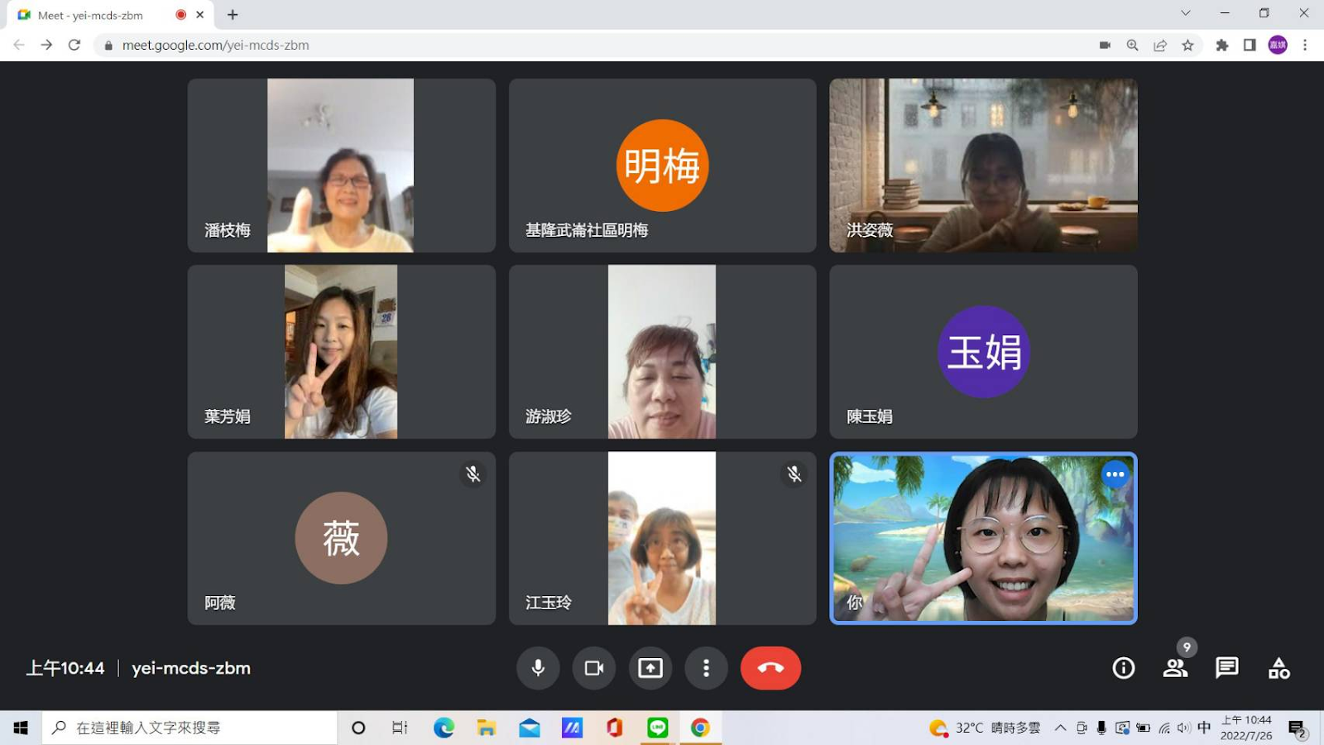Select the 潘枝梅 video tile
1324x745 pixels.
pyautogui.click(x=341, y=166)
